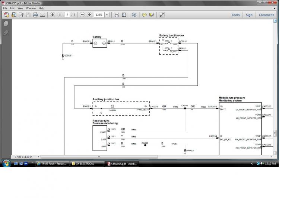Go to previous page with up arrow
This screenshot has height=198, width=298.
[53, 14]
